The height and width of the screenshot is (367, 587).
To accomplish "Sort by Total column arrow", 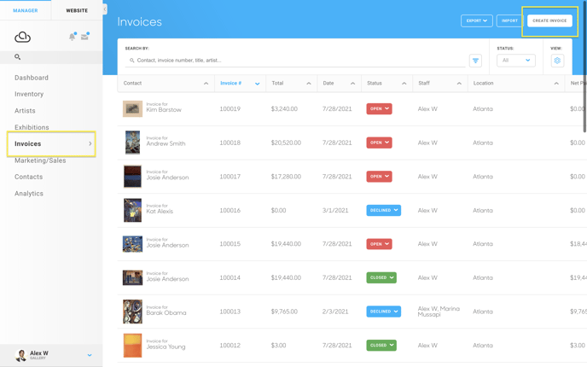I will [309, 84].
